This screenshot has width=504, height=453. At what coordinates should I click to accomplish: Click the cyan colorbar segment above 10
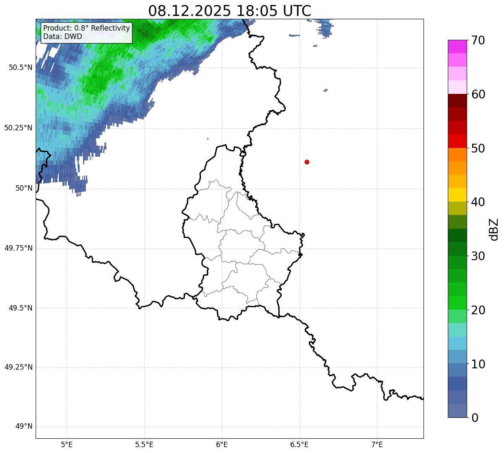click(457, 343)
